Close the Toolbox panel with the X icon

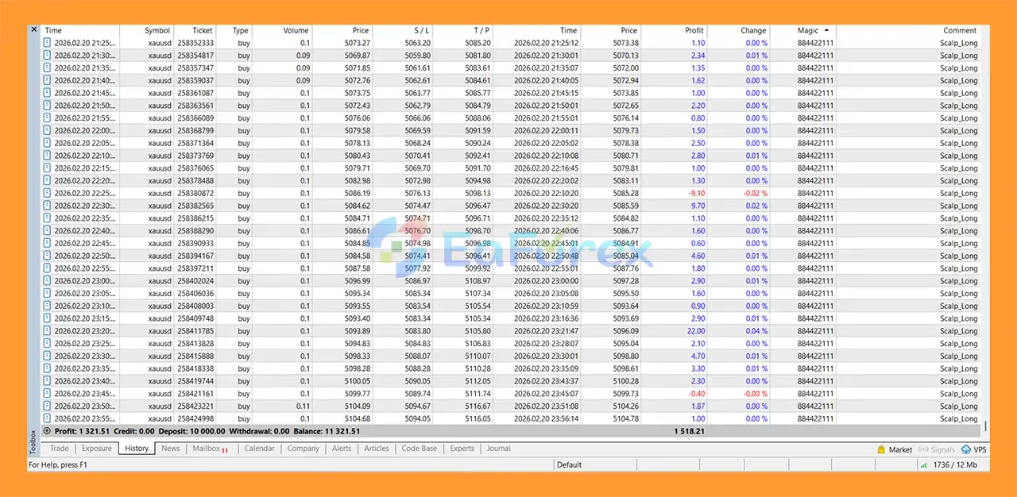coord(33,29)
